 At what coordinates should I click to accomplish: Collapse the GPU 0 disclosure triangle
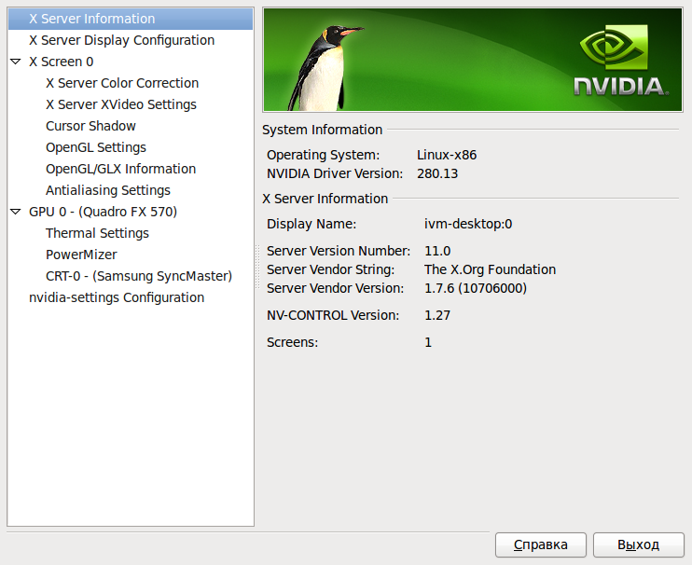point(15,212)
